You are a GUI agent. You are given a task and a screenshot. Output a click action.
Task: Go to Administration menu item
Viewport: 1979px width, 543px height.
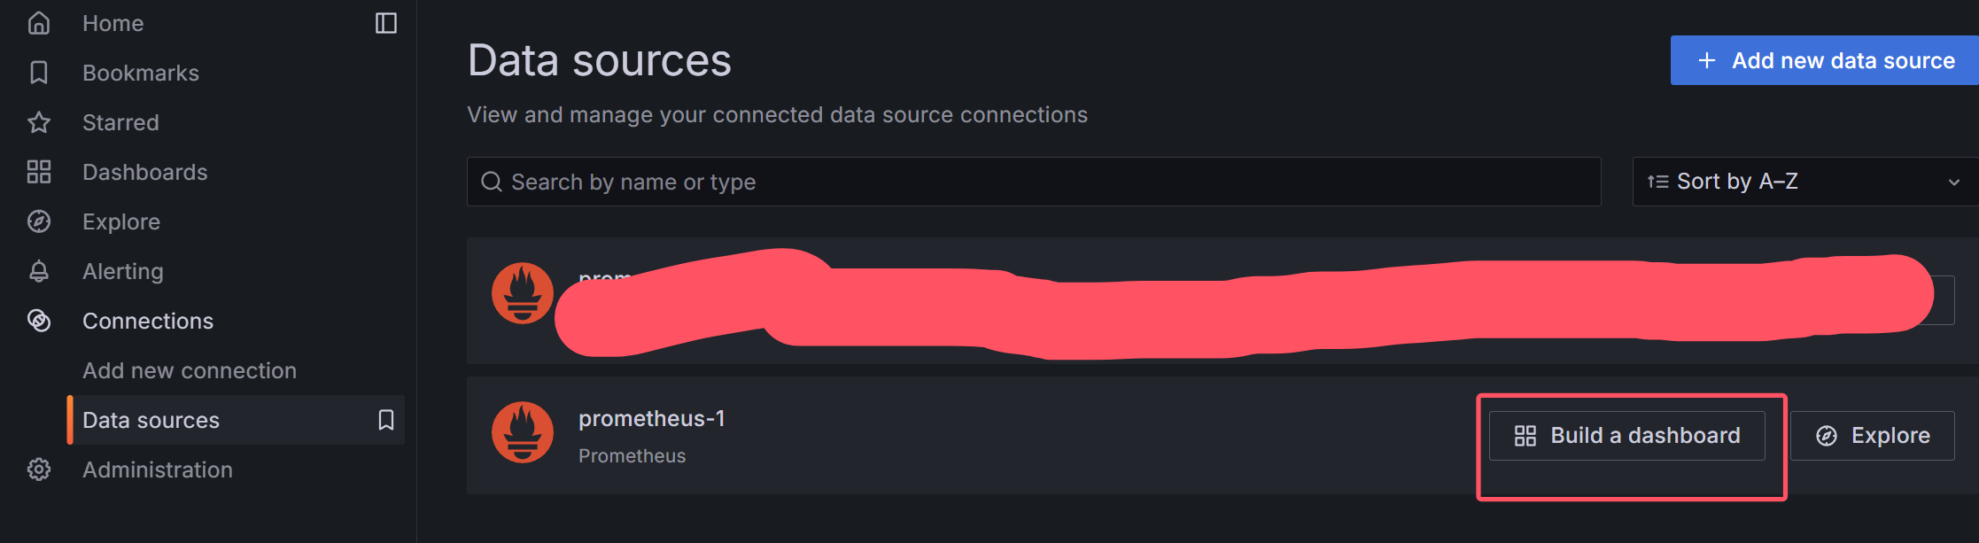[x=158, y=469]
